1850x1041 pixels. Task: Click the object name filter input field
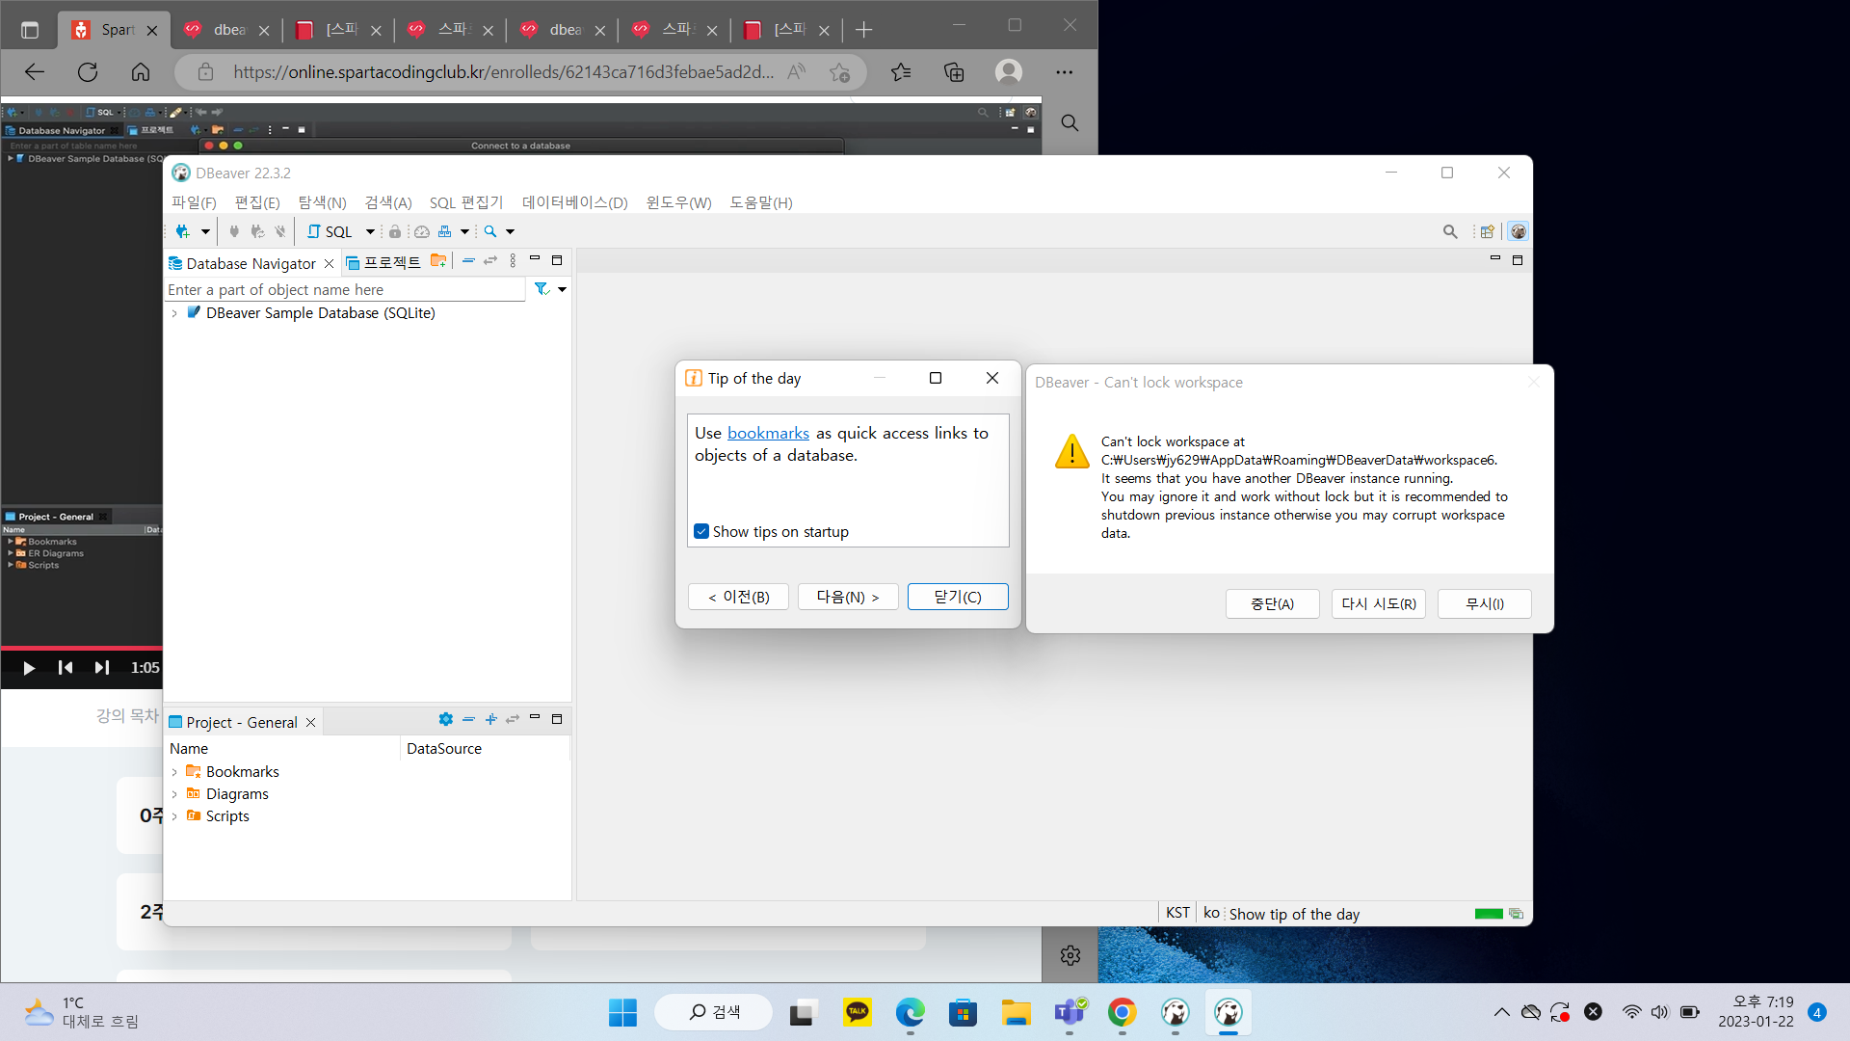coord(345,289)
